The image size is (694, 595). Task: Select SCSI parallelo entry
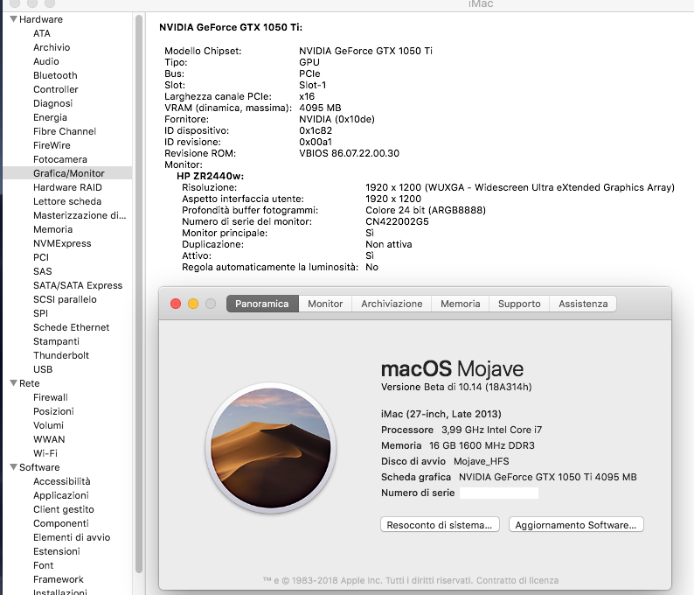tap(65, 299)
